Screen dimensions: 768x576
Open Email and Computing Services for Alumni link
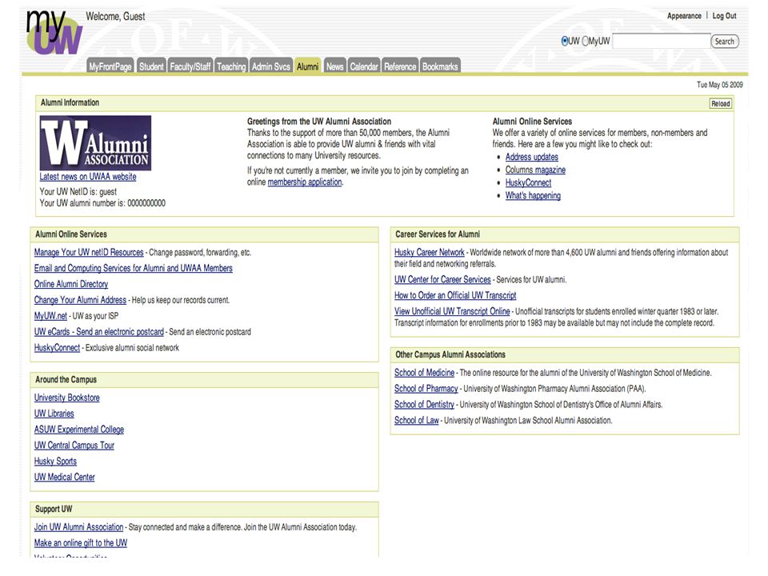(x=134, y=268)
